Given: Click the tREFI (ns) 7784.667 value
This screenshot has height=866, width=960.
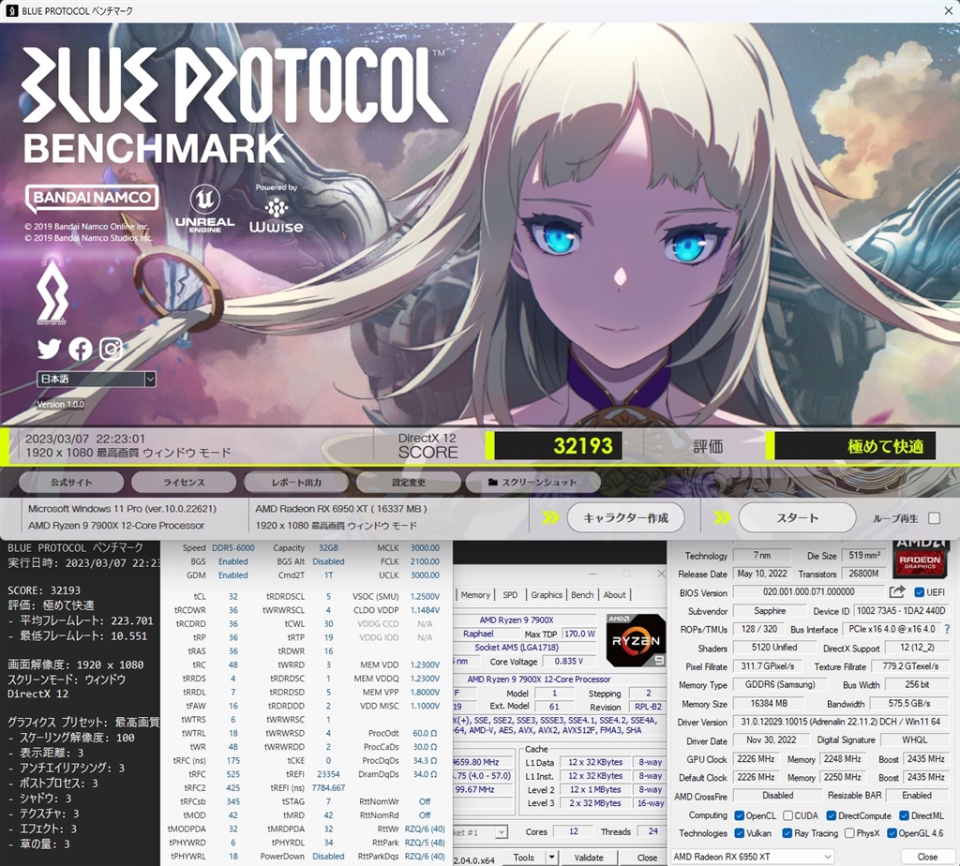Looking at the screenshot, I should click(x=328, y=787).
